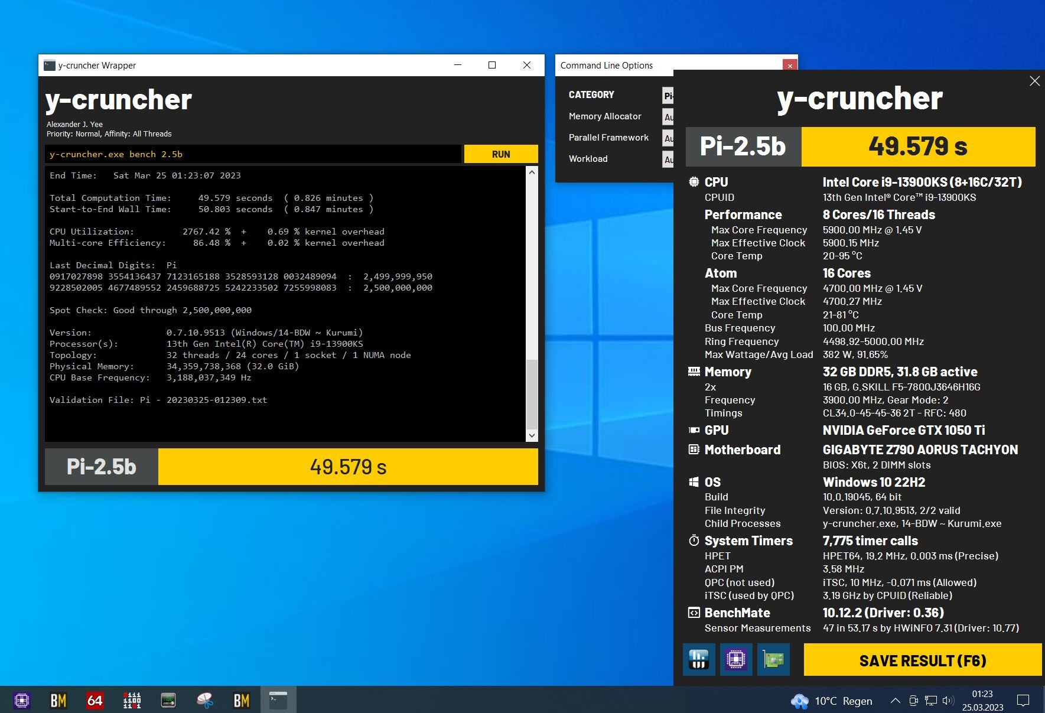Click the Windows OS icon in result panel
The image size is (1045, 713).
point(694,482)
